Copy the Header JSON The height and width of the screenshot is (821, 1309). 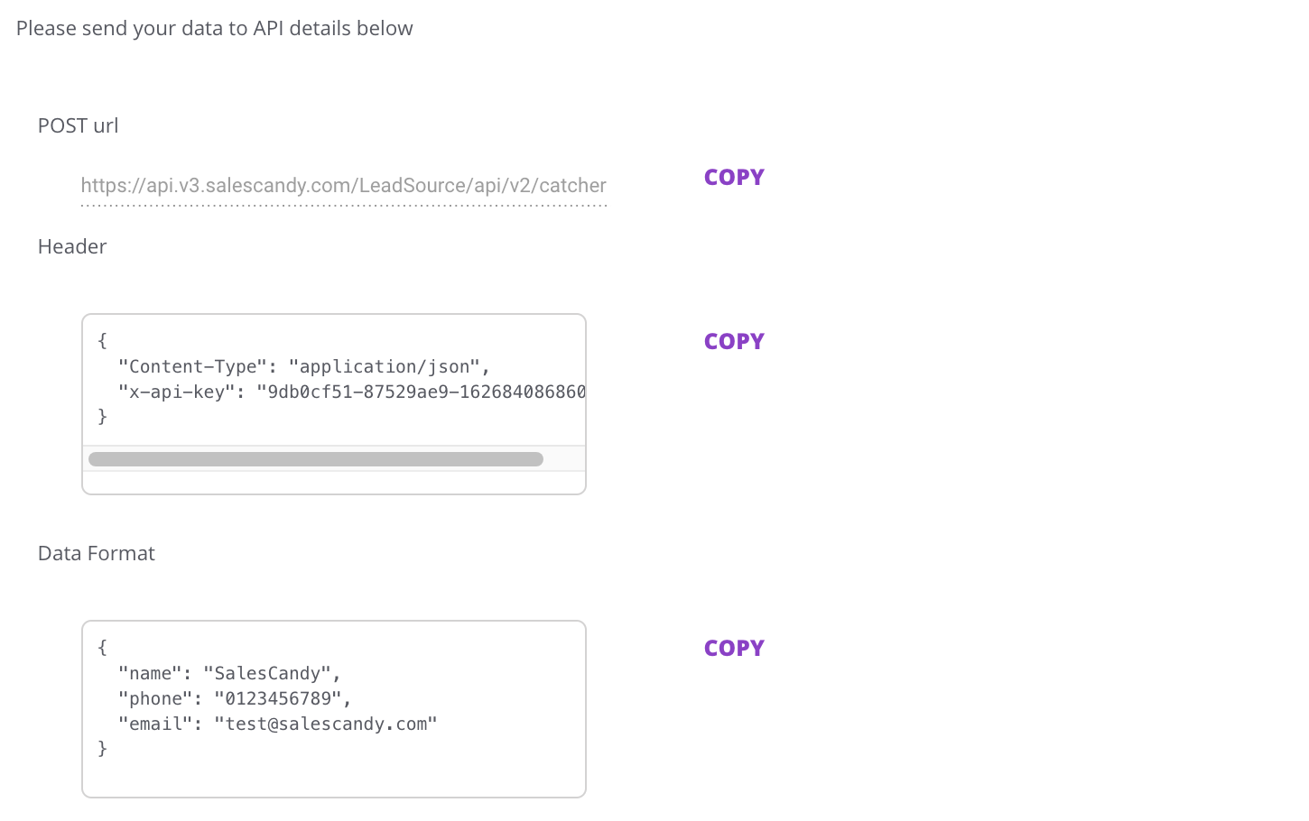click(x=734, y=342)
